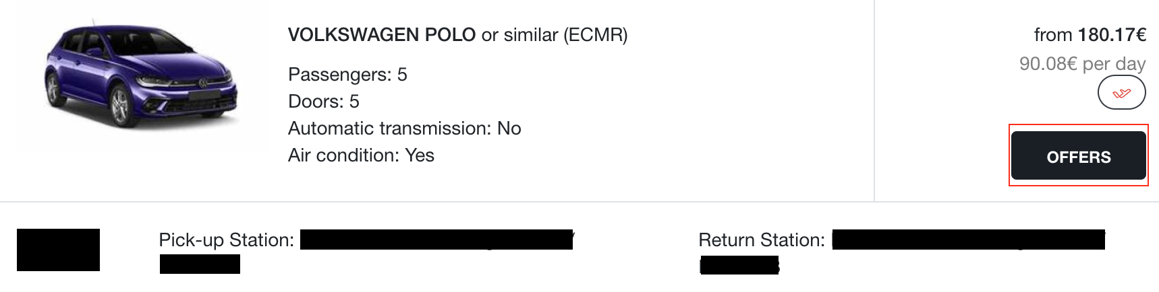
Task: Click the ECMR car category code
Action: (x=596, y=35)
